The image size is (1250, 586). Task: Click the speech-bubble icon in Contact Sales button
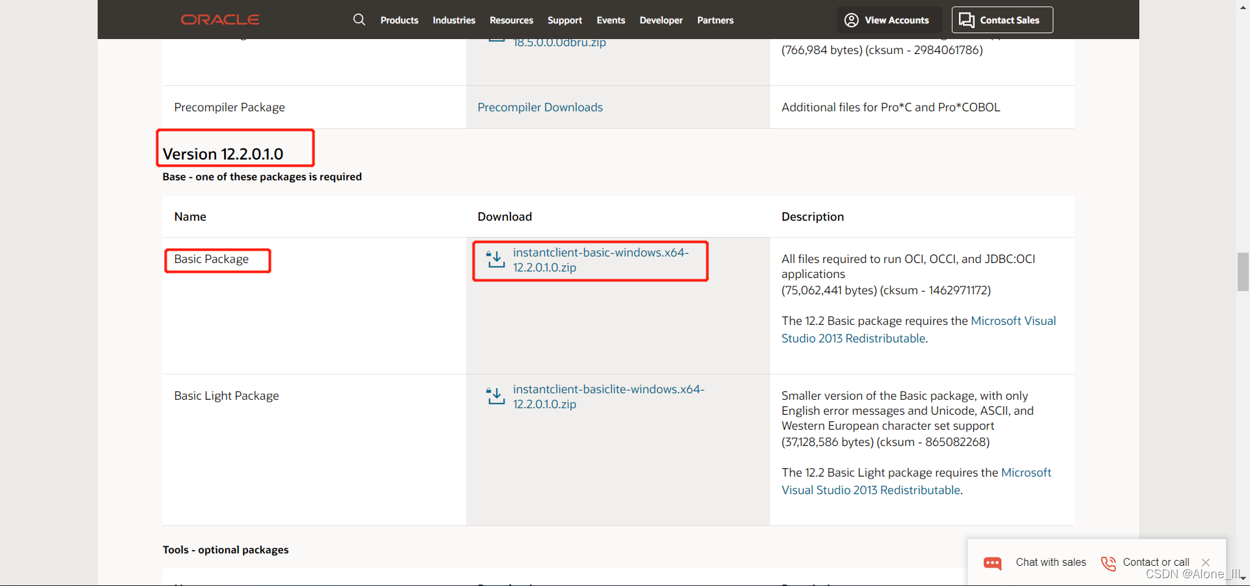[966, 20]
